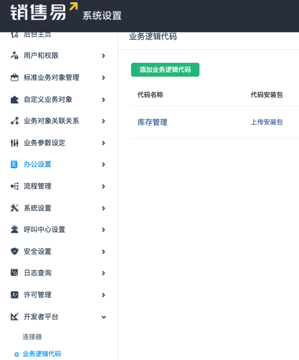
Task: Click the 用户和权限 user icon
Action: point(14,55)
